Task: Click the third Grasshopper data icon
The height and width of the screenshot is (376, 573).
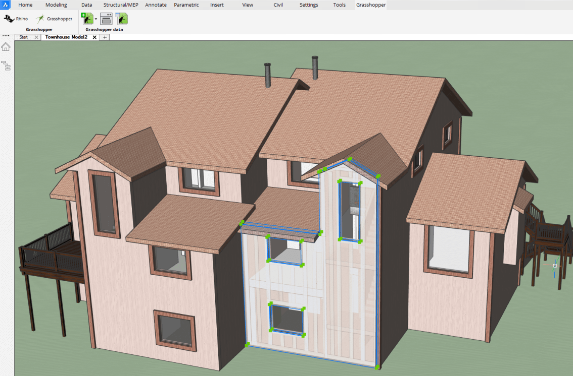Action: point(122,19)
